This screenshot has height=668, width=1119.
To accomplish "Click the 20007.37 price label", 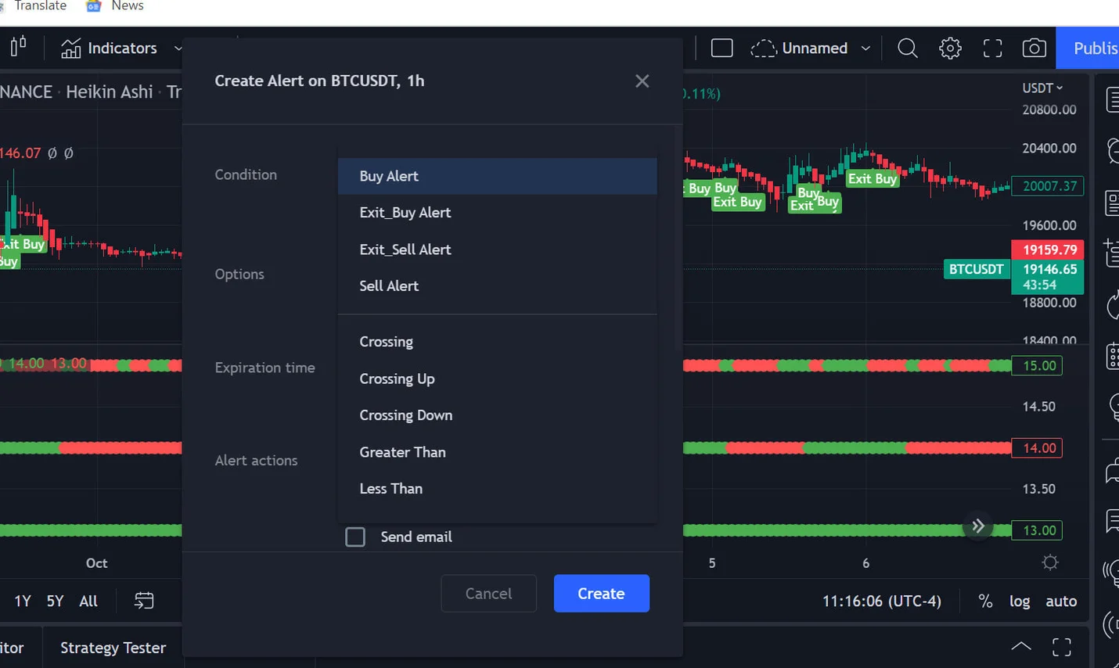I will click(1048, 186).
